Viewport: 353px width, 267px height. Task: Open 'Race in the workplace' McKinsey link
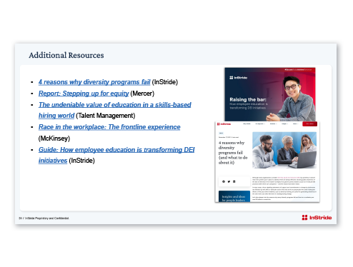[109, 127]
